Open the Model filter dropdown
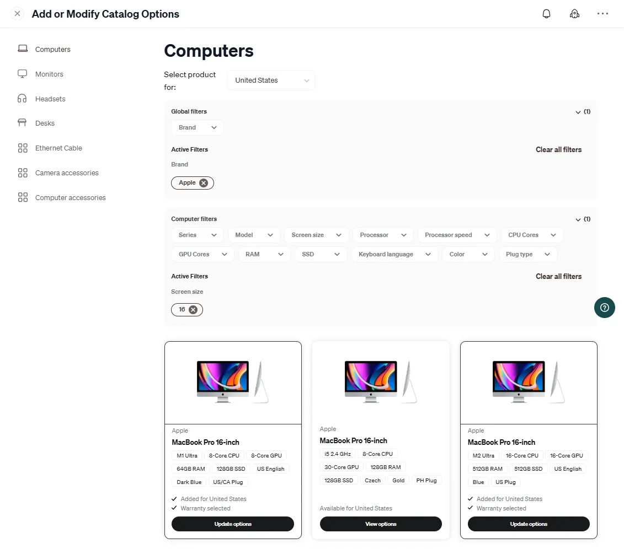Image resolution: width=624 pixels, height=549 pixels. [x=254, y=235]
